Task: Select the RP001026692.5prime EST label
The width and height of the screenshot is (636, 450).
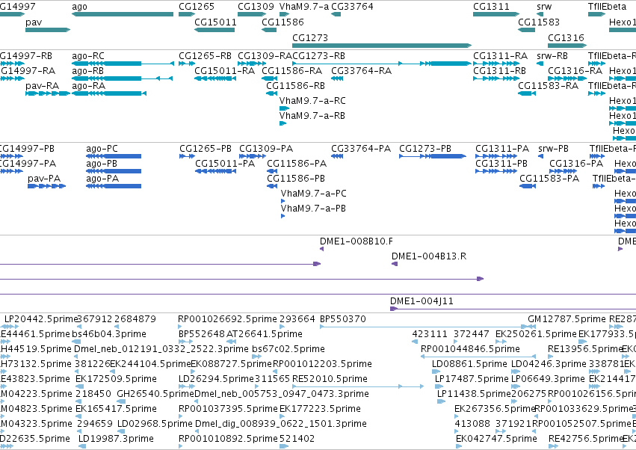Action: (227, 319)
